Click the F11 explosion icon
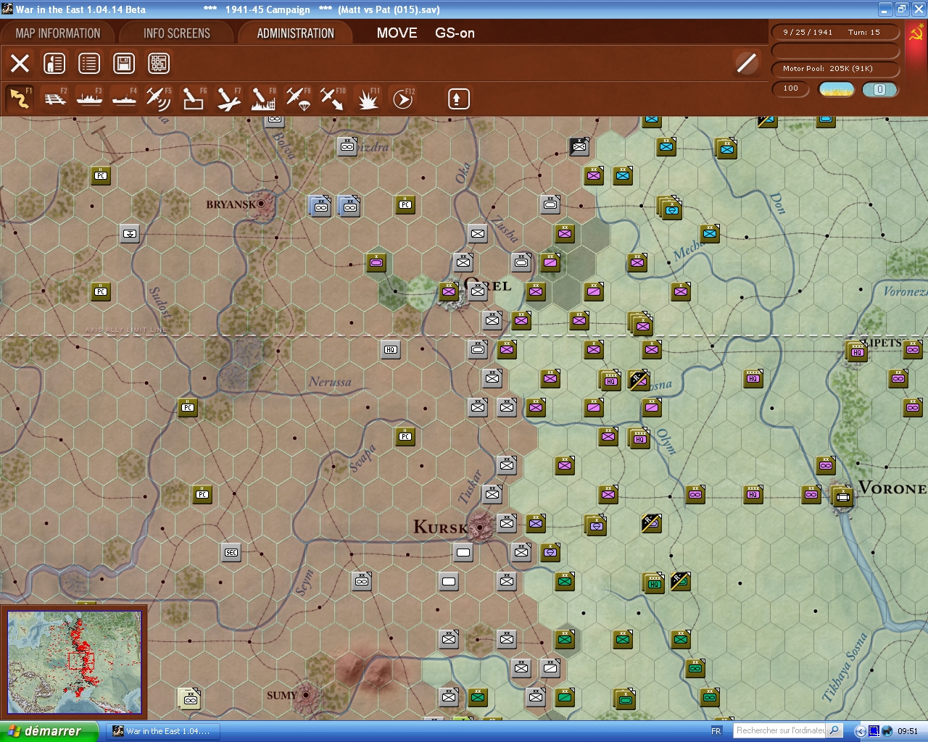 (368, 99)
